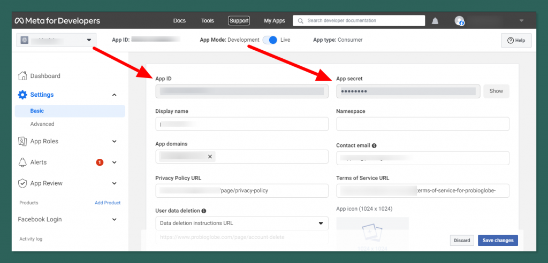Expand the App Roles section
This screenshot has height=263, width=548.
[x=115, y=141]
